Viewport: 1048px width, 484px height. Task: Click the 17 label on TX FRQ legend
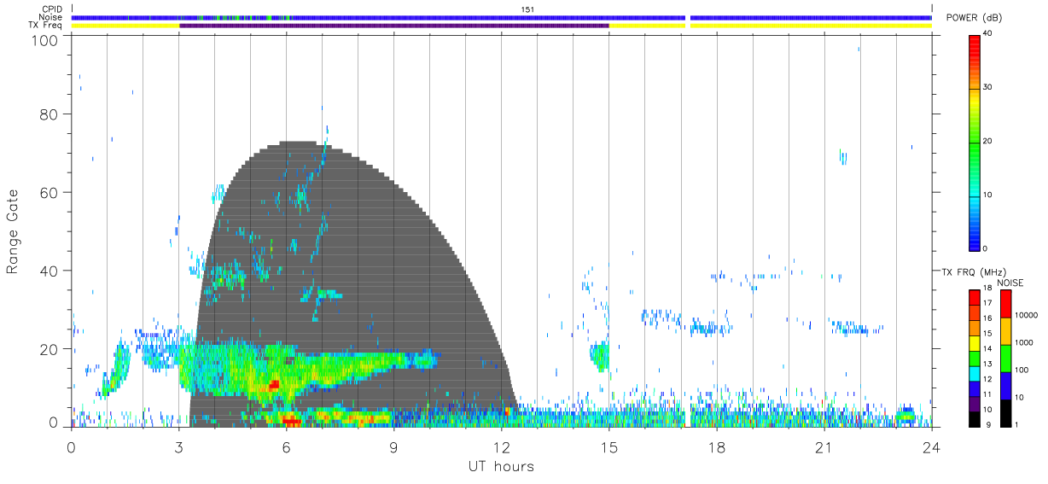coord(987,303)
